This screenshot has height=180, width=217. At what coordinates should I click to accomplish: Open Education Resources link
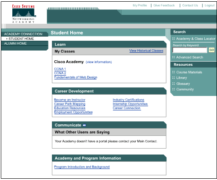[70, 108]
